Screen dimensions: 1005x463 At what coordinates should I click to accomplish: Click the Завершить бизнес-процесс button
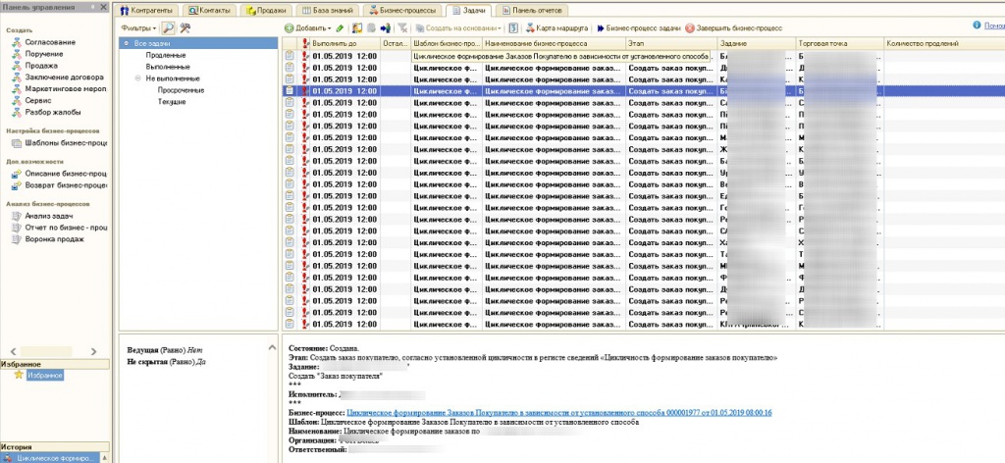(734, 28)
